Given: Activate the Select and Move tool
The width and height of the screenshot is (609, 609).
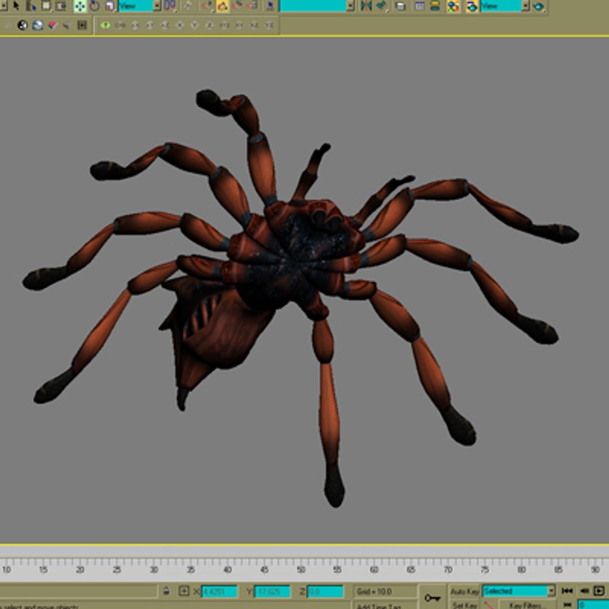Looking at the screenshot, I should coord(80,6).
